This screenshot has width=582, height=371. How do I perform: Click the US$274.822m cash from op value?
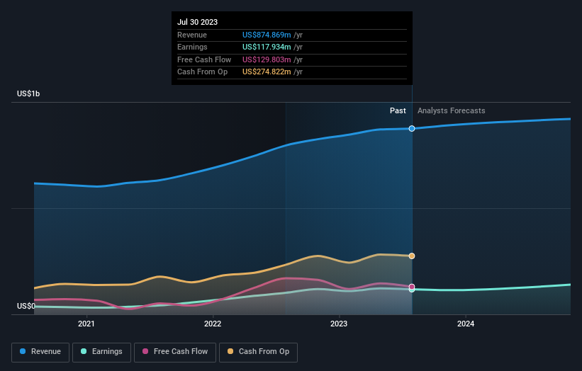267,72
